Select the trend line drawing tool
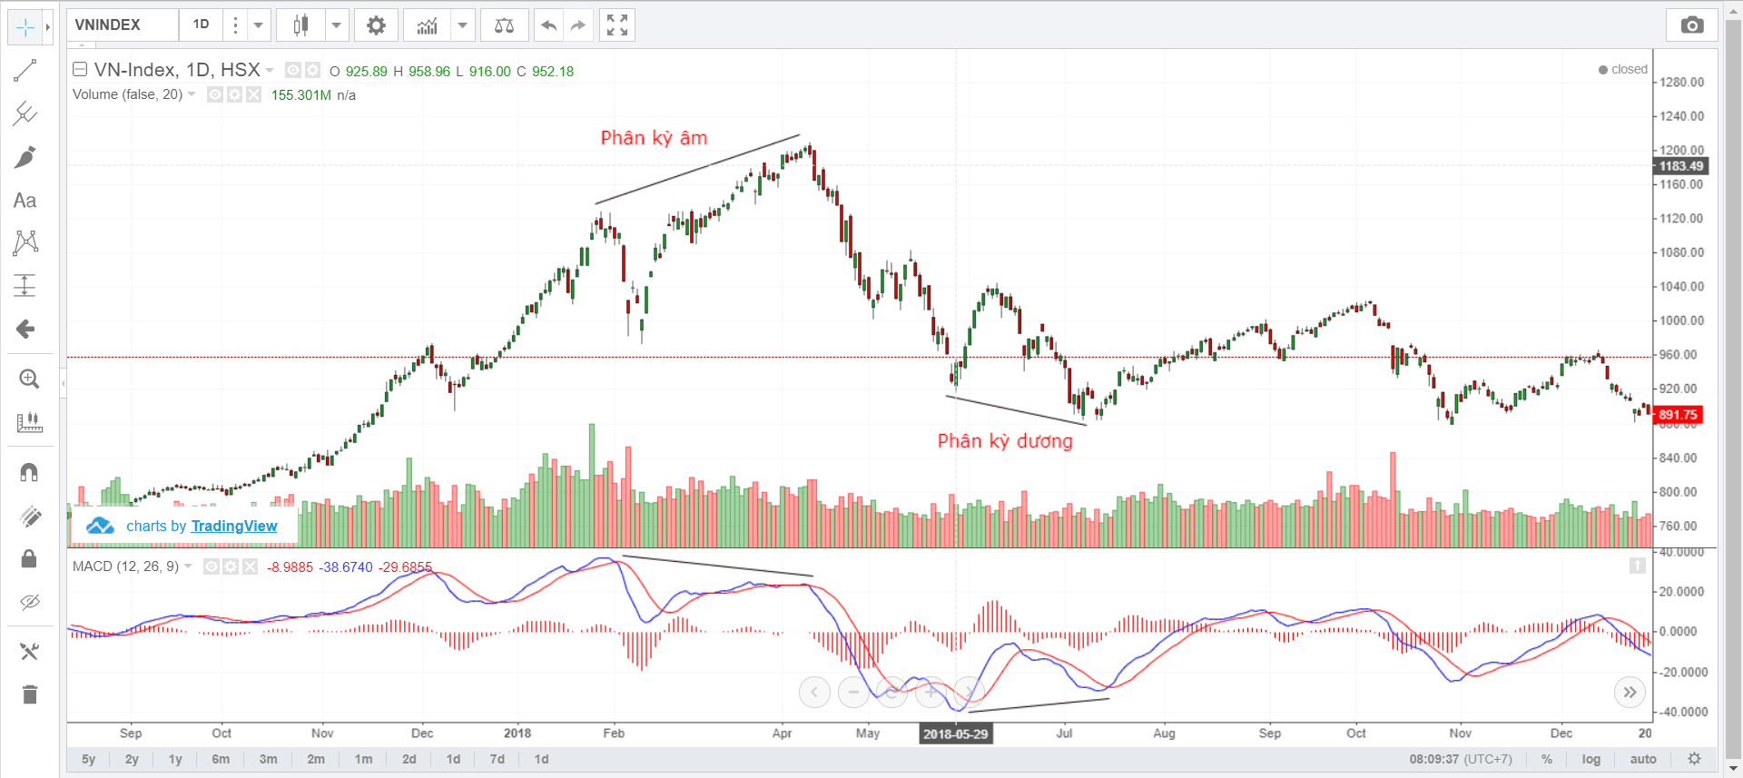The width and height of the screenshot is (1743, 778). coord(25,70)
